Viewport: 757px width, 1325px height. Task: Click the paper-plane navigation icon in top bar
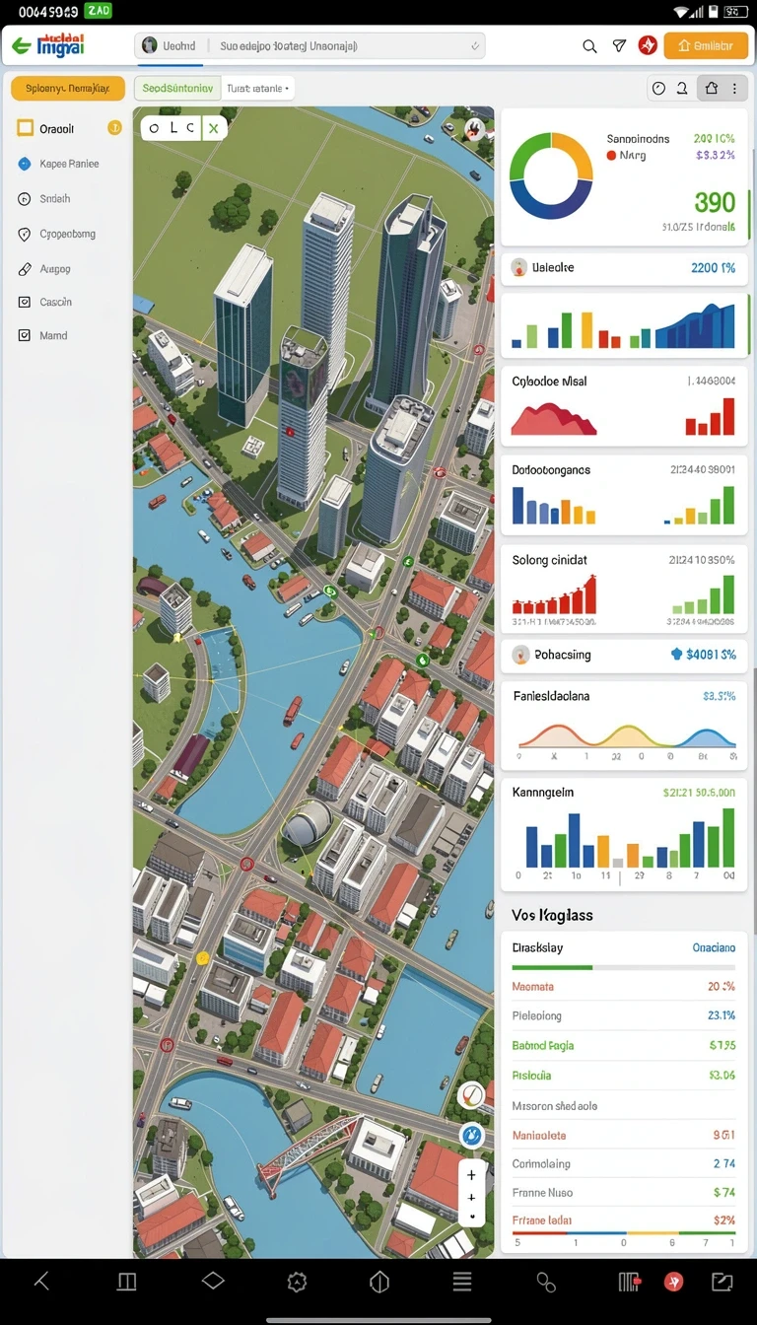click(619, 45)
